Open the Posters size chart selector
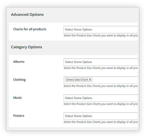The height and width of the screenshot is (139, 152). click(x=100, y=116)
